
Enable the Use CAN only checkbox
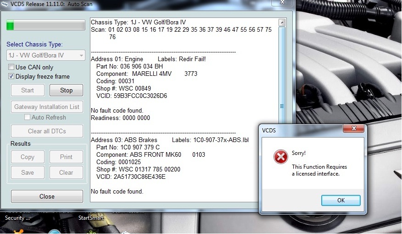tap(11, 67)
